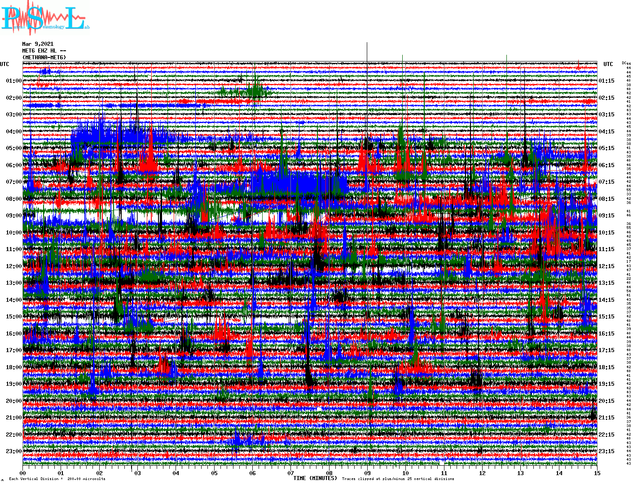This screenshot has width=633, height=485.
Task: Select the 07:00 hour label on left
Action: [13, 182]
